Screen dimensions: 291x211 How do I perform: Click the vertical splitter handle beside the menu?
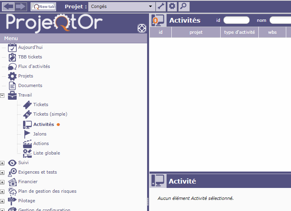(148, 201)
